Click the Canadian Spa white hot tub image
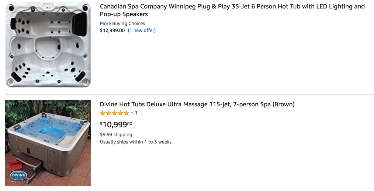The height and width of the screenshot is (191, 374). pos(48,45)
